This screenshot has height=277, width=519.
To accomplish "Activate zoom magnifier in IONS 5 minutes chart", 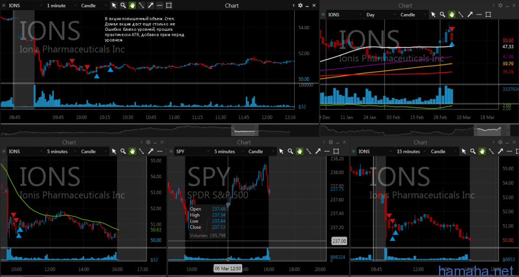I will pos(123,151).
